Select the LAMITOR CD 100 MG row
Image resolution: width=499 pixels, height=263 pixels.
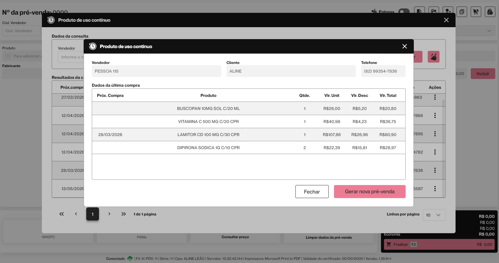click(x=249, y=135)
